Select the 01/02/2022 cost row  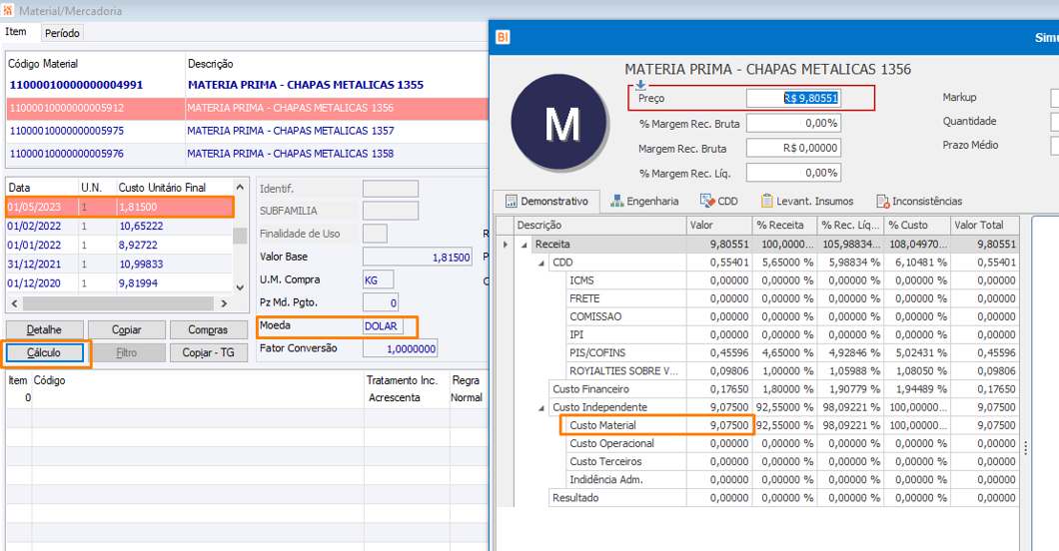click(x=120, y=226)
